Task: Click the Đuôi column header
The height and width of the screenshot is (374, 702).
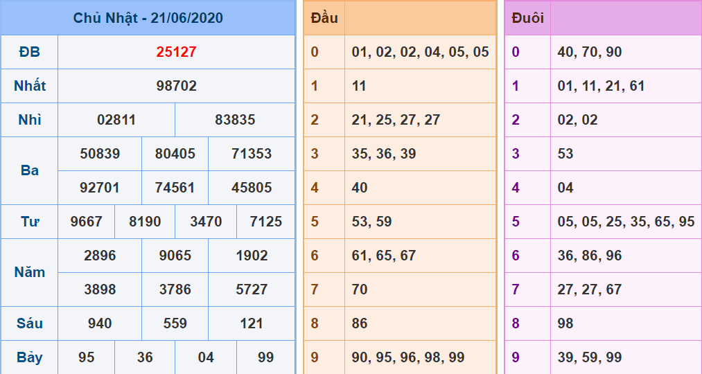Action: (x=527, y=18)
